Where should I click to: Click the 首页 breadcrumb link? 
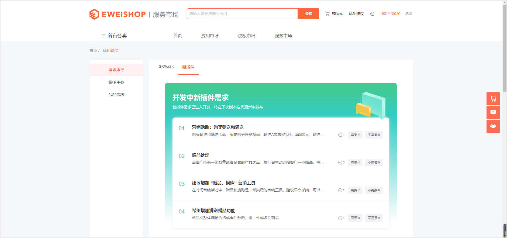(x=93, y=50)
